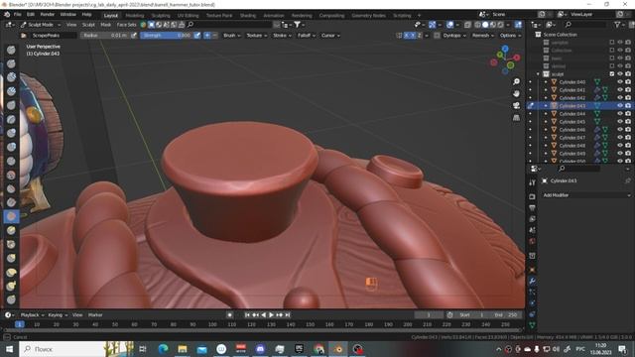Viewport: 635px width, 357px height.
Task: Open the Falloff dropdown
Action: click(307, 36)
